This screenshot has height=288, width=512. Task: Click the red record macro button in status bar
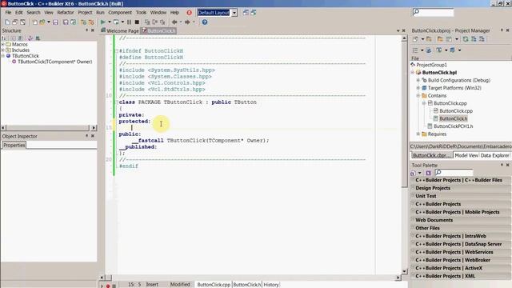pos(108,286)
